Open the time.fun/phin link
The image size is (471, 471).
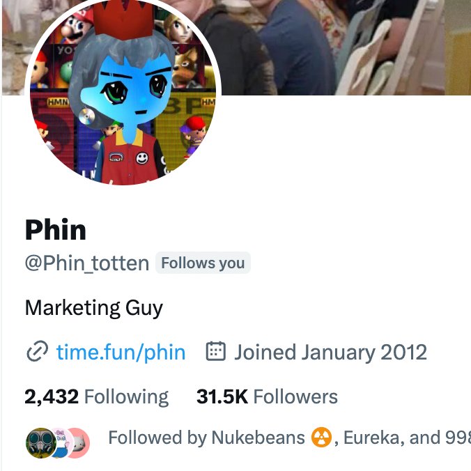point(121,352)
